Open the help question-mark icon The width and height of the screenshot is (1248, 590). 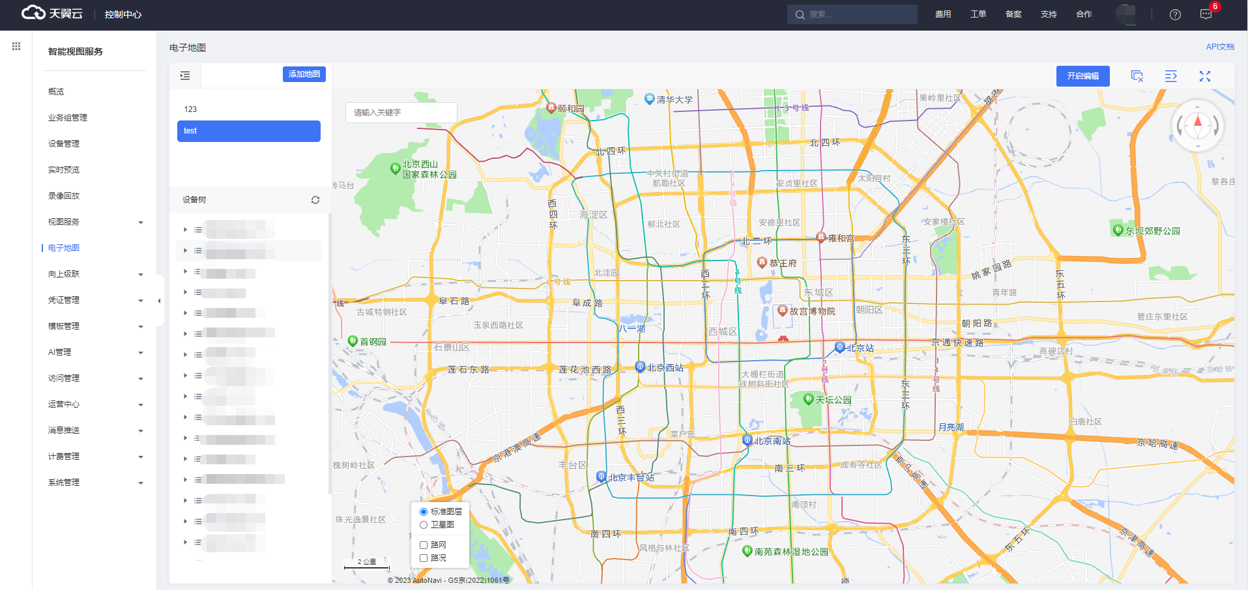coord(1175,14)
